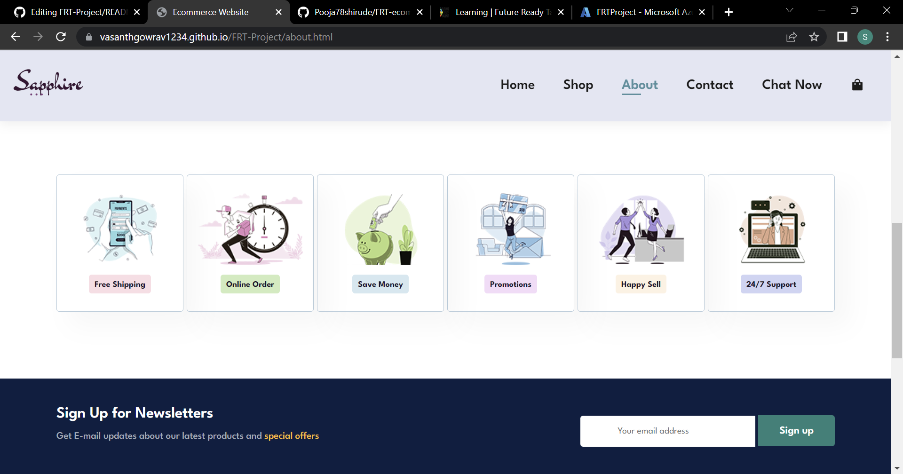Open the Chrome profile avatar
903x474 pixels.
tap(865, 37)
